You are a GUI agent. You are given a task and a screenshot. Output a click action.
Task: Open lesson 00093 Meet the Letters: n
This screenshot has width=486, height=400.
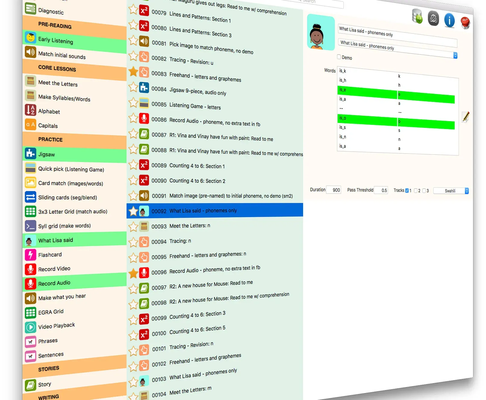[190, 226]
